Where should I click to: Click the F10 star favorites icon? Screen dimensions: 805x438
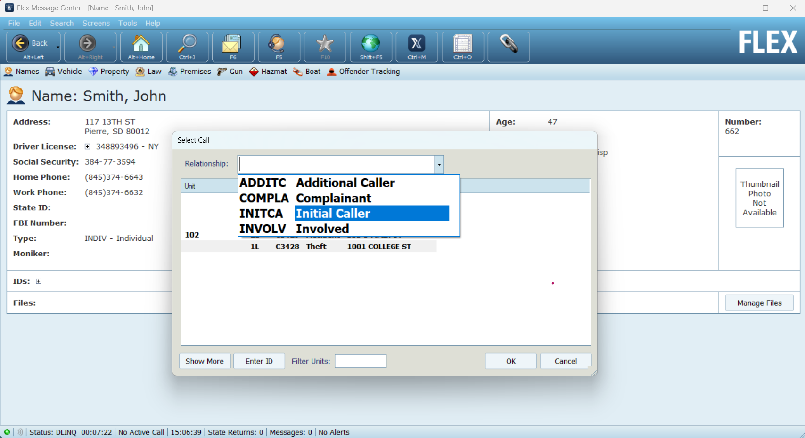click(x=325, y=45)
